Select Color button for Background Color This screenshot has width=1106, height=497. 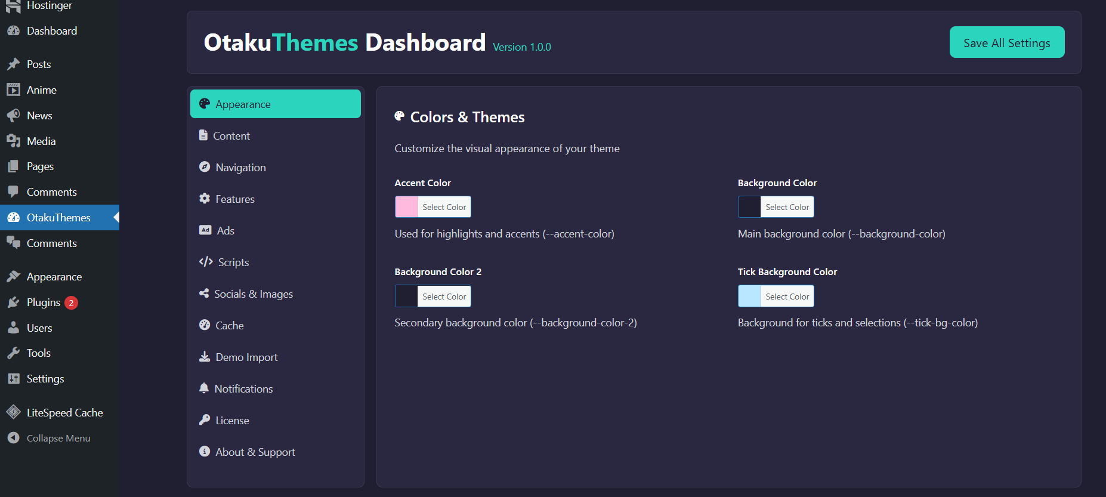[787, 207]
